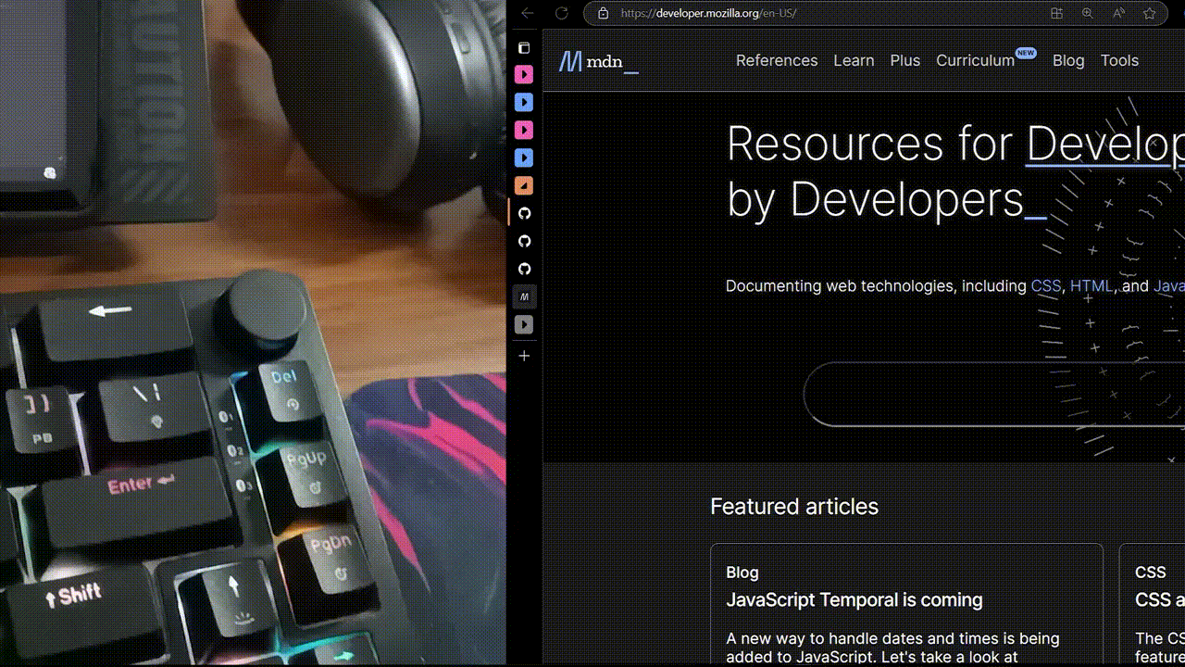The height and width of the screenshot is (667, 1185).
Task: Click the 'Featured articles' heading
Action: tap(794, 507)
